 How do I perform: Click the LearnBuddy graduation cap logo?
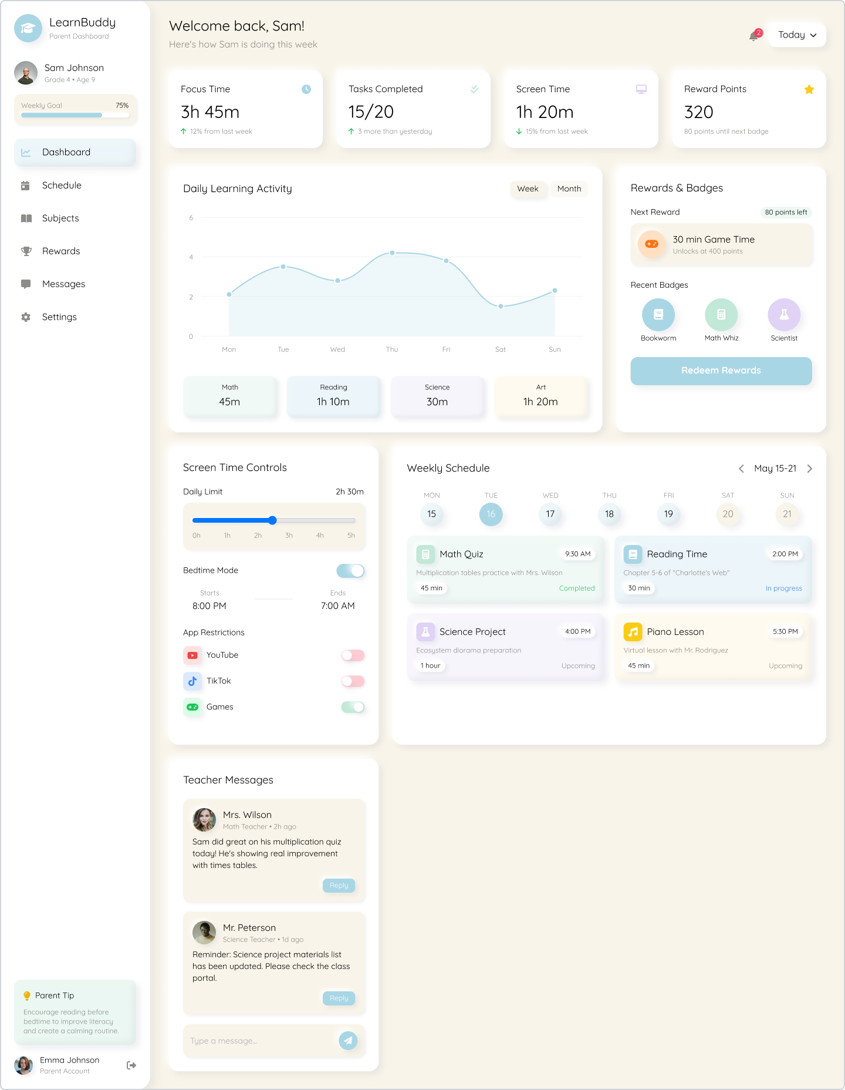pos(28,28)
